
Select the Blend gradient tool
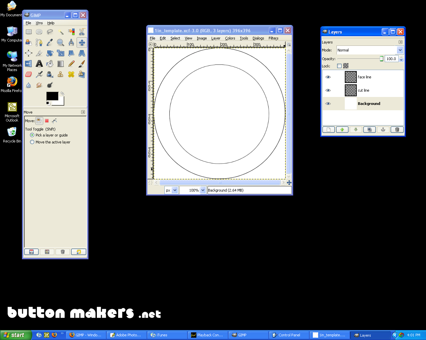61,64
